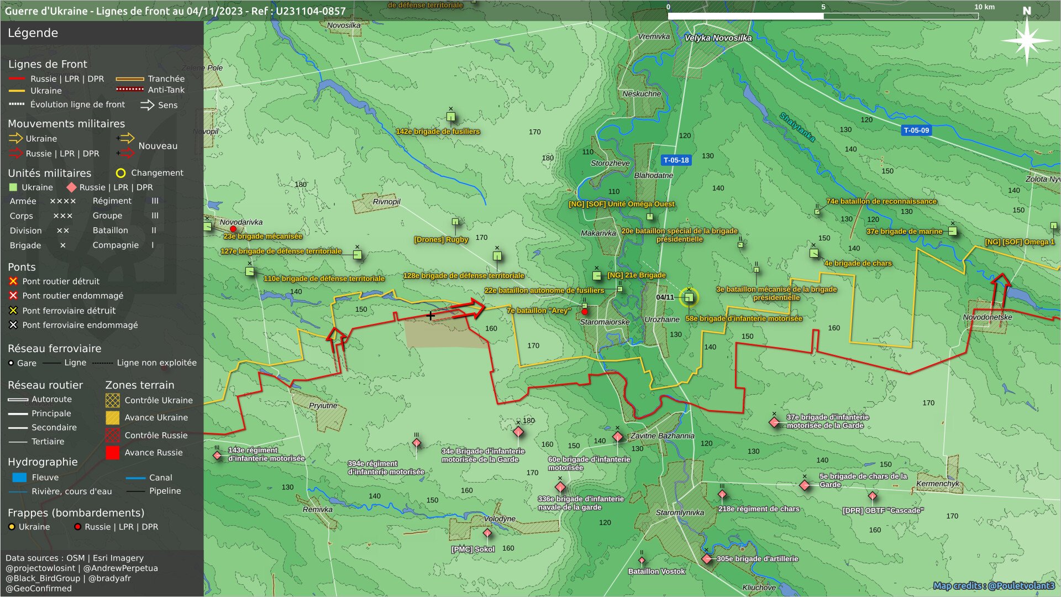The width and height of the screenshot is (1061, 597).
Task: Click the Shaitanka river label
Action: [797, 127]
